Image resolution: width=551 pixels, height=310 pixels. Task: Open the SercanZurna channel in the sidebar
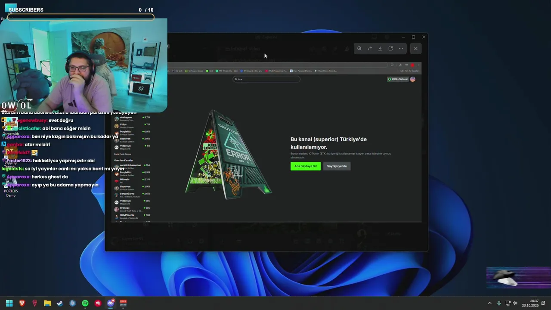[132, 195]
